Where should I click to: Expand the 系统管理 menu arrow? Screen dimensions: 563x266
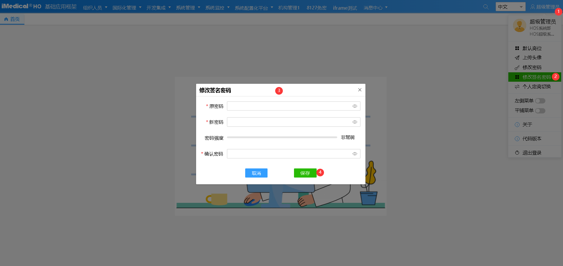tap(199, 8)
